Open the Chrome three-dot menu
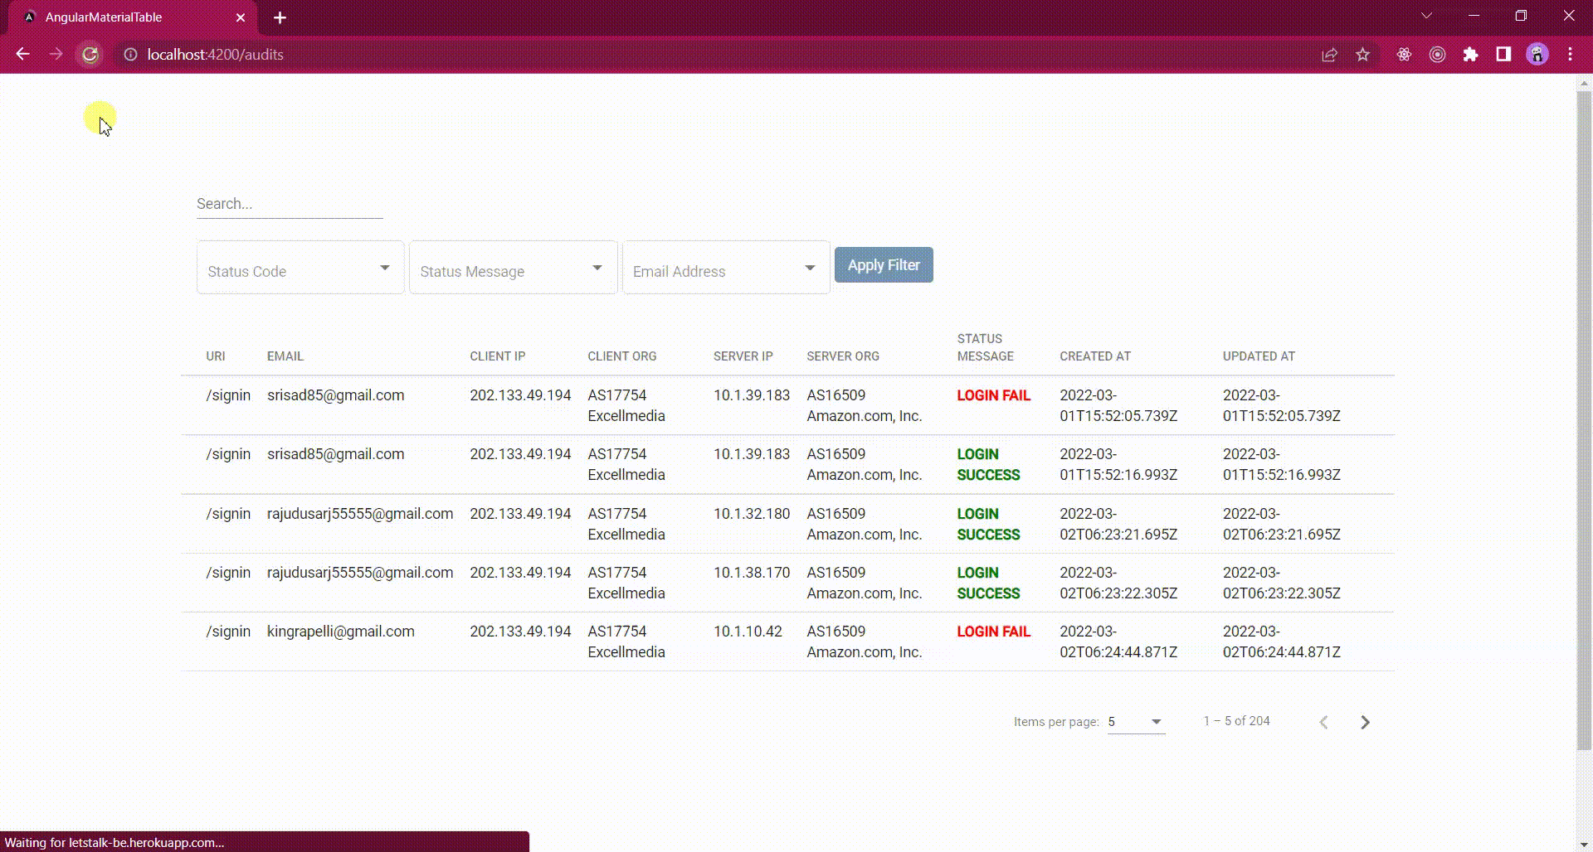 (x=1570, y=55)
